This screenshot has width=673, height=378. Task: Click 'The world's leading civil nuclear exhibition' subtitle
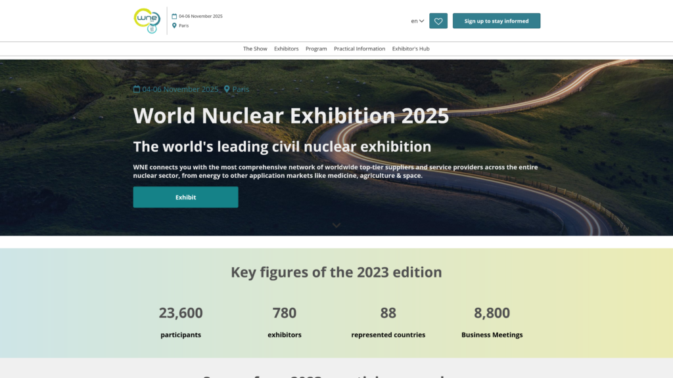282,146
